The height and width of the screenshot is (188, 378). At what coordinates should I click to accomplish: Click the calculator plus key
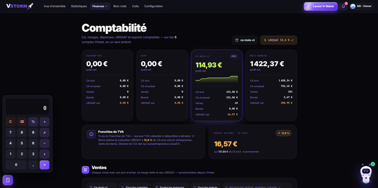coord(45,154)
